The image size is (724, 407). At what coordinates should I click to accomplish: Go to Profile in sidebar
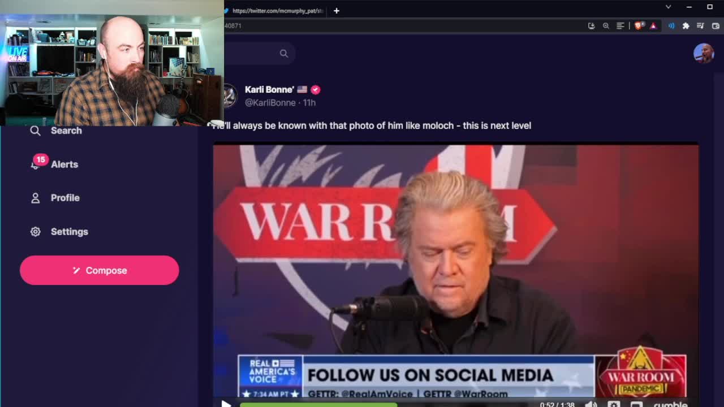click(65, 198)
